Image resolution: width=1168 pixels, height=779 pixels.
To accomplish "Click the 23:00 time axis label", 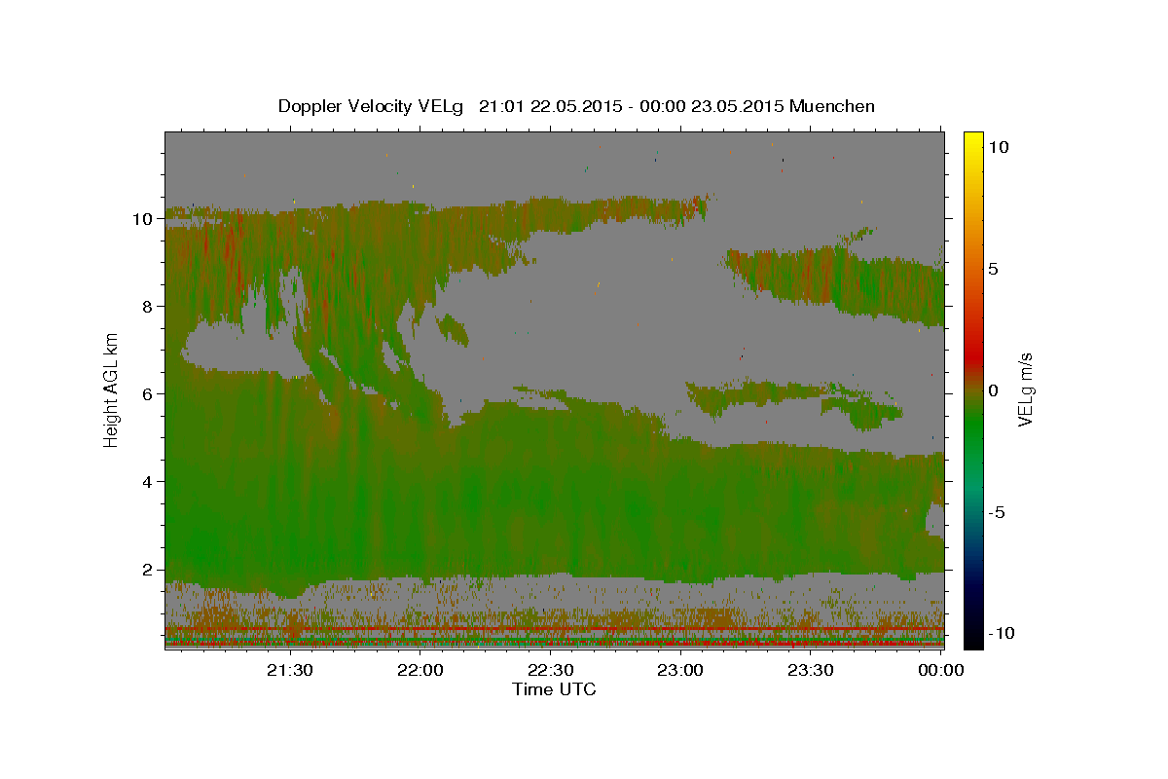I will (681, 670).
